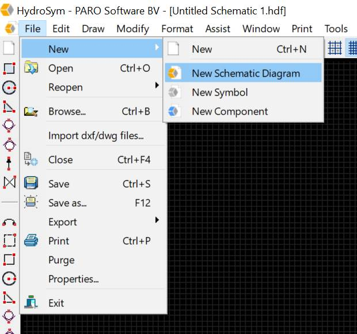Click the Ctrl+O shortcut text
357x334 pixels.
coord(135,69)
